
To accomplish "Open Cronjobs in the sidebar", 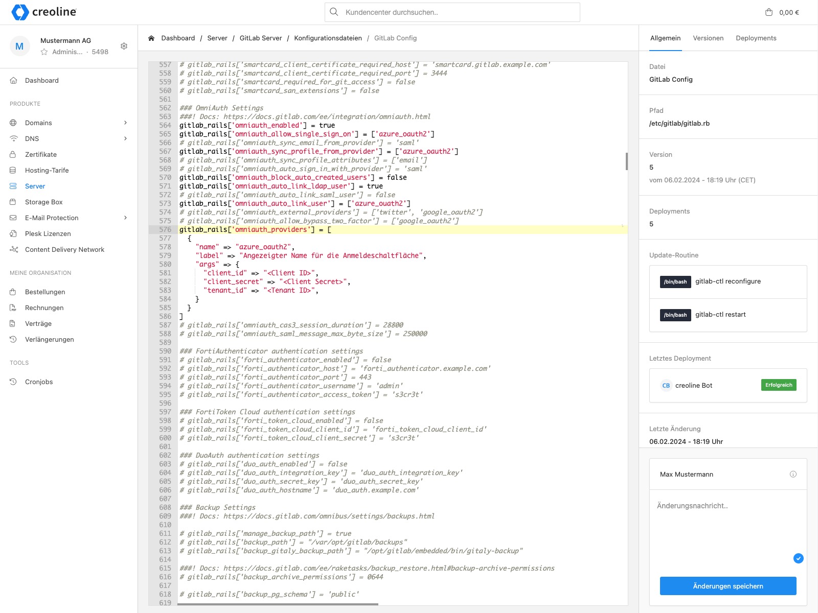I will pyautogui.click(x=39, y=382).
